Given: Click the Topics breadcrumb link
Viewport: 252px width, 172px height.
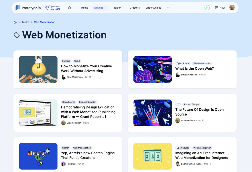Looking at the screenshot, I should (x=25, y=22).
